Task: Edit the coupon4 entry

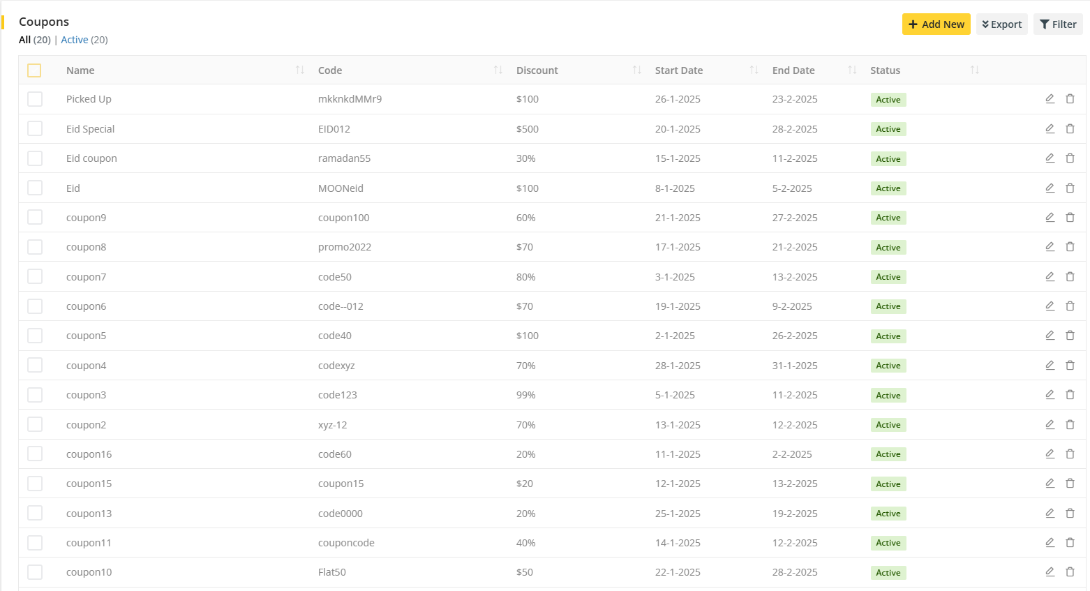Action: point(1050,366)
